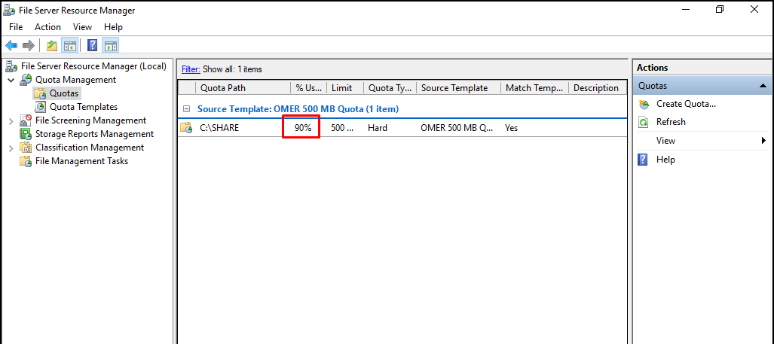Sort by Source Template column header
The image size is (774, 344).
tap(458, 88)
